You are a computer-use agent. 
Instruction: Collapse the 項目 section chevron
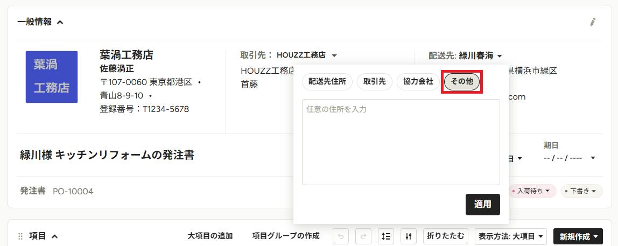coord(55,236)
